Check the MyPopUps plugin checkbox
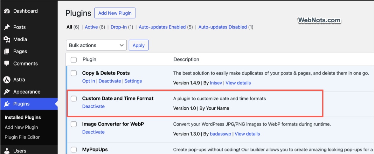The height and width of the screenshot is (154, 374). (x=74, y=150)
